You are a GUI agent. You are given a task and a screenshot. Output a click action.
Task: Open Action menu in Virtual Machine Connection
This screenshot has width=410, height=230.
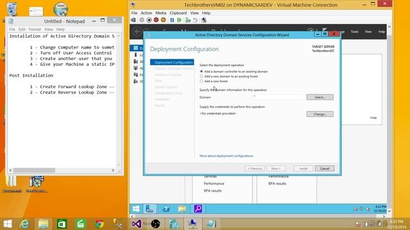pyautogui.click(x=146, y=13)
